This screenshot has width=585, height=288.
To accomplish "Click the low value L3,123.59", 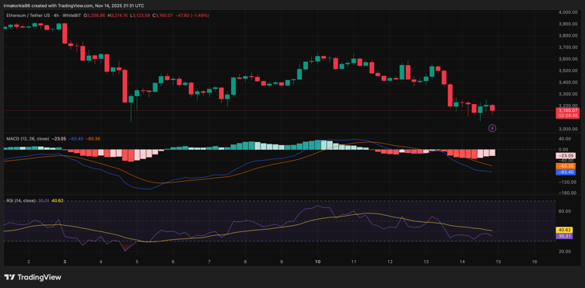I will click(x=141, y=16).
